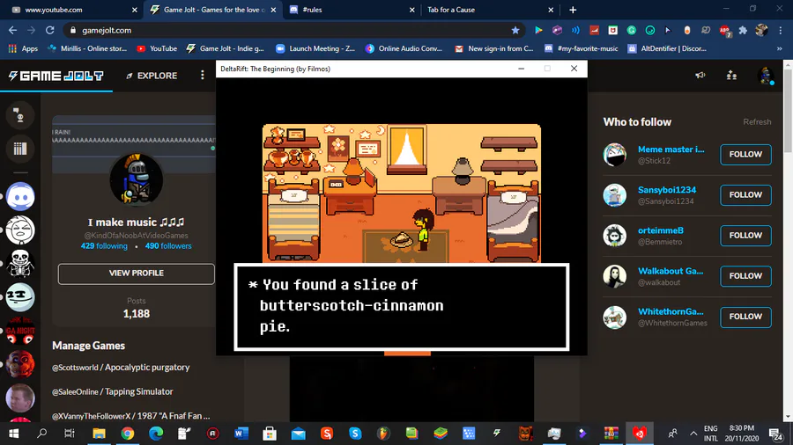The height and width of the screenshot is (445, 793).
Task: Open notifications megaphone icon
Action: pyautogui.click(x=700, y=75)
